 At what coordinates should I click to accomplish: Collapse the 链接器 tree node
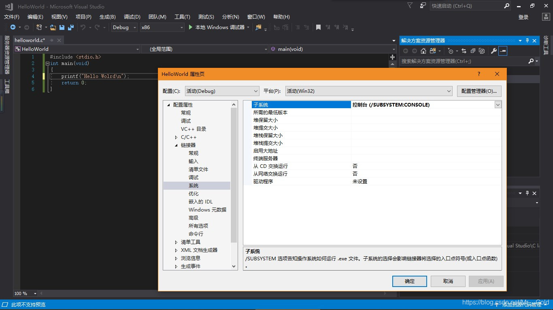(176, 145)
